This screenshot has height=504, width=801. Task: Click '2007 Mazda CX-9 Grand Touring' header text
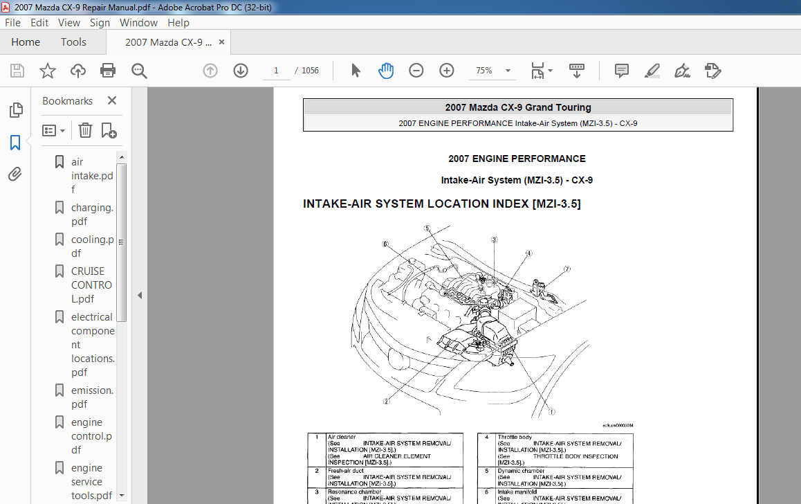pos(518,107)
